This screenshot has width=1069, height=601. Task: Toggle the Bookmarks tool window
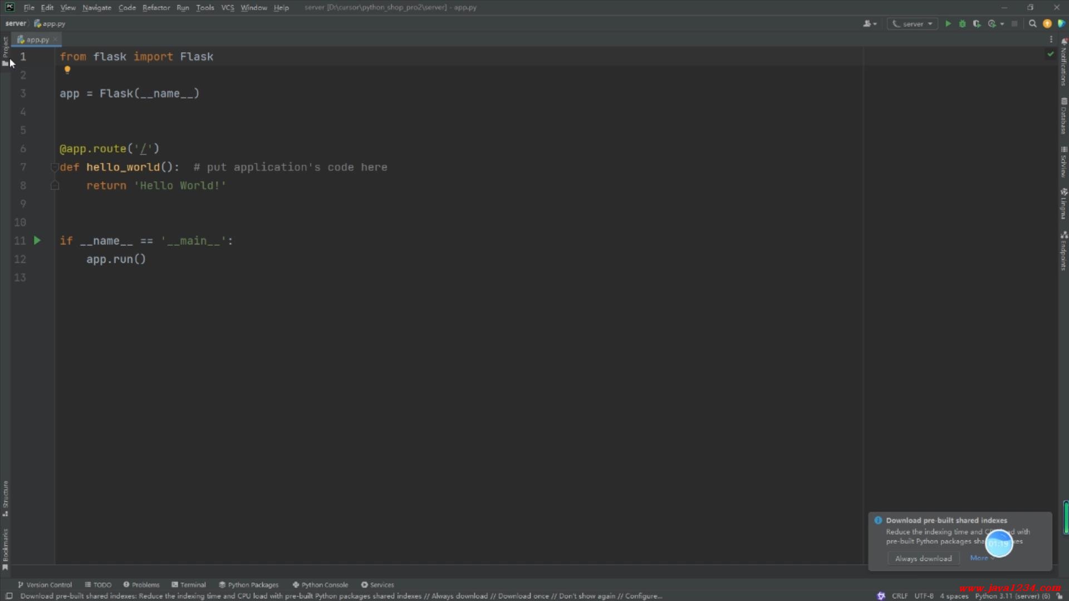6,549
